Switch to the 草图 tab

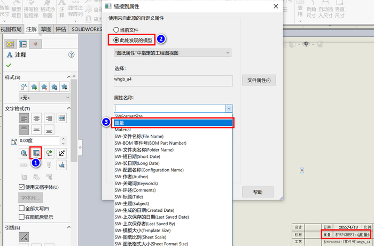(46, 29)
